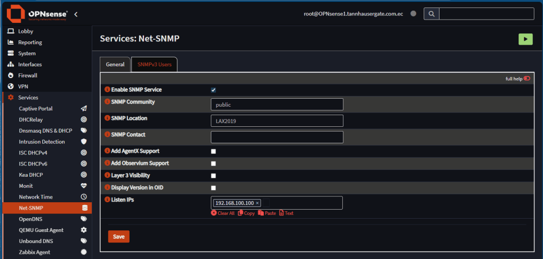
Task: Remove the 192.168.100.100 tag with its x
Action: point(257,203)
